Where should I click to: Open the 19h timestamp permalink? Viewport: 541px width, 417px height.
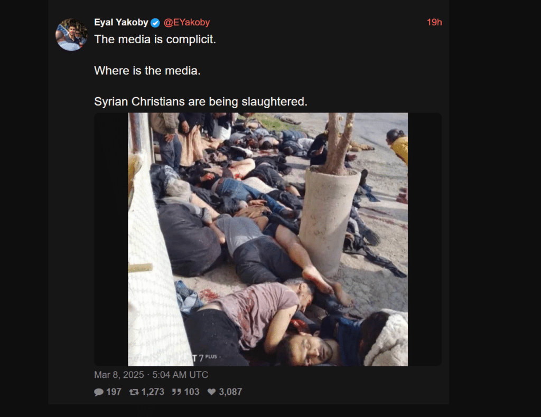pos(434,22)
